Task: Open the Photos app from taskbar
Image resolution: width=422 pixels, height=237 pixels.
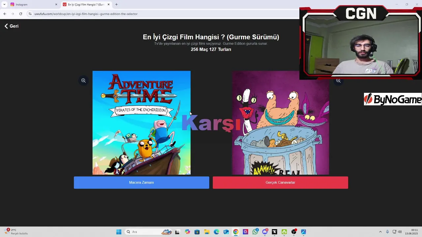Action: [x=303, y=232]
